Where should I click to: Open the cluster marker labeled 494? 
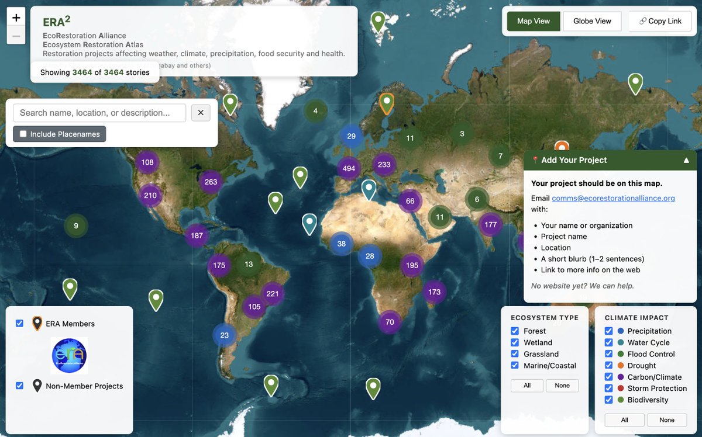click(349, 168)
